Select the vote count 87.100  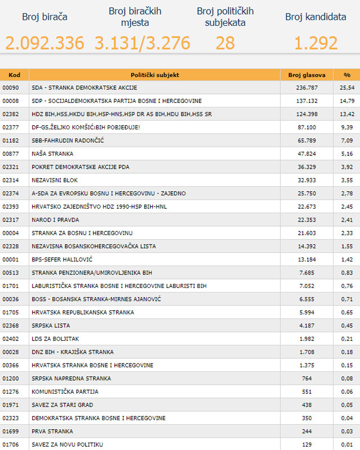(x=307, y=127)
